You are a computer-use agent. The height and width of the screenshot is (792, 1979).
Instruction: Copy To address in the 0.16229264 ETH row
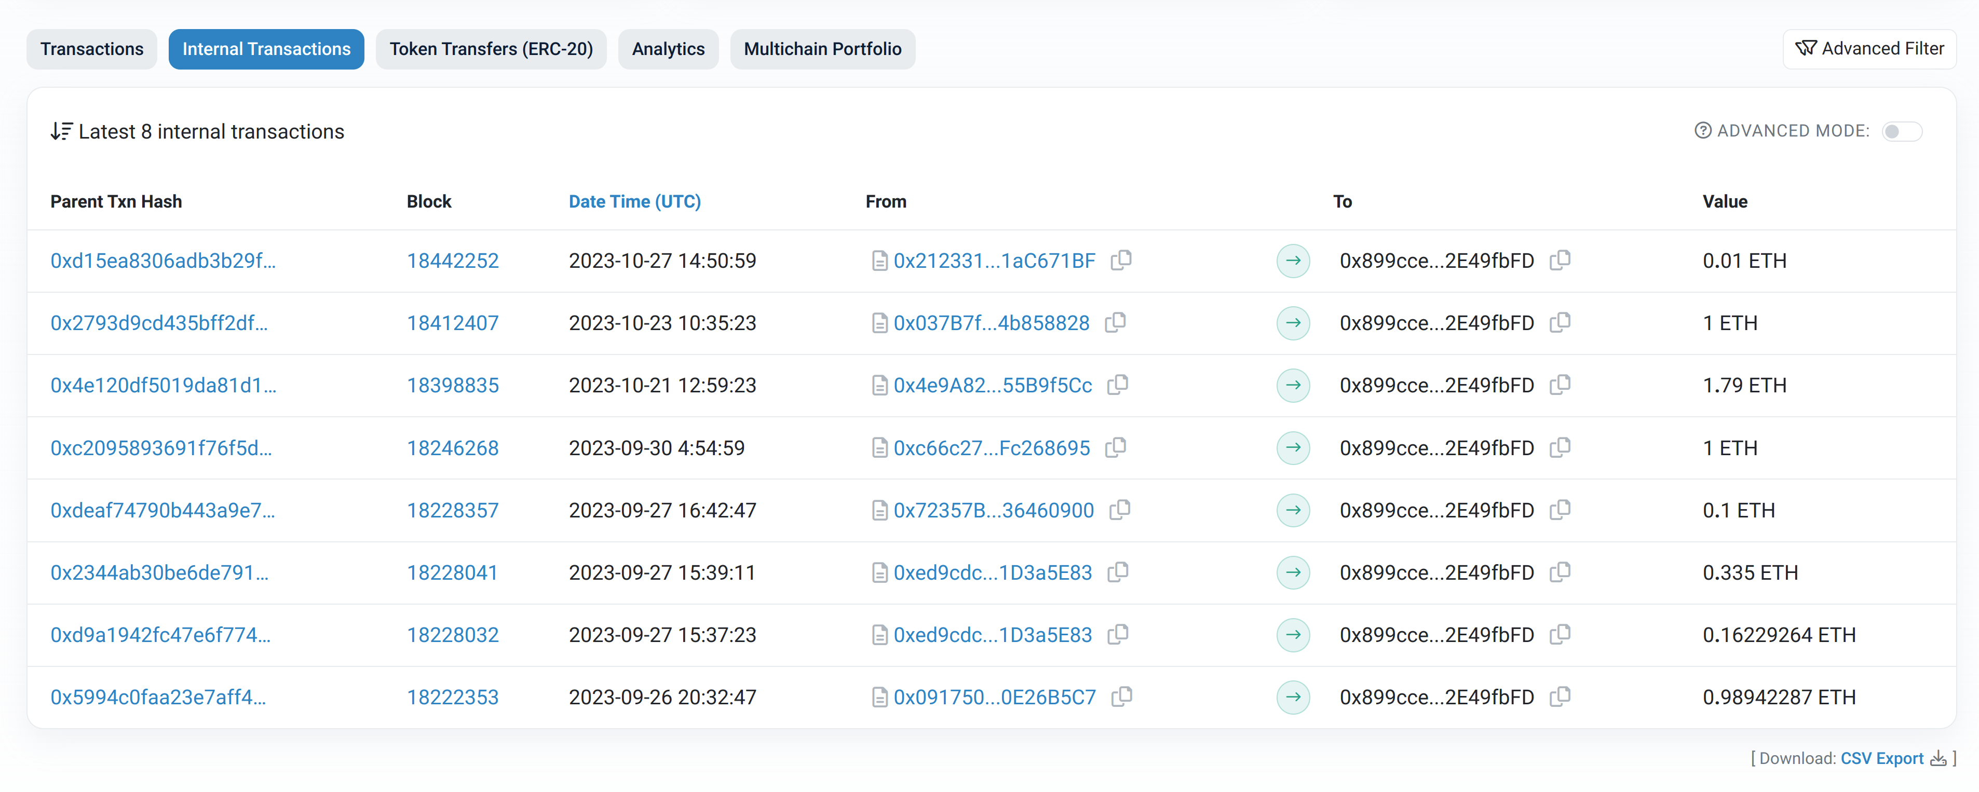[1560, 634]
